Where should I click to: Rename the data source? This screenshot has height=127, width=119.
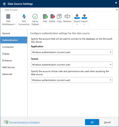tap(67, 18)
